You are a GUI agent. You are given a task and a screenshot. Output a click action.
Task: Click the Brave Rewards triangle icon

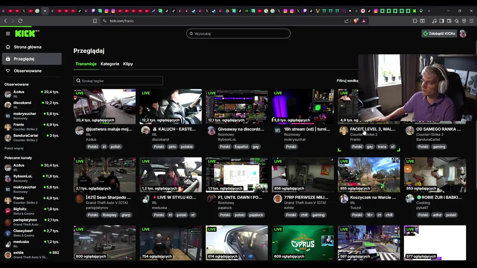364,21
